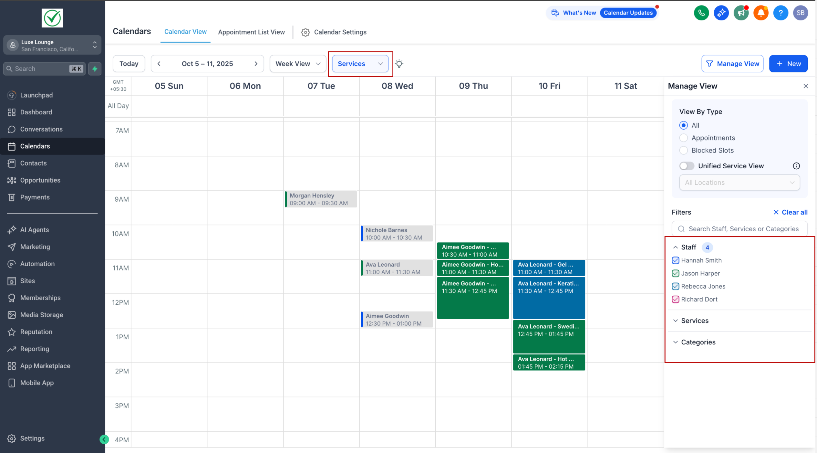Click Unified Service View info icon
The width and height of the screenshot is (817, 453).
tap(796, 166)
